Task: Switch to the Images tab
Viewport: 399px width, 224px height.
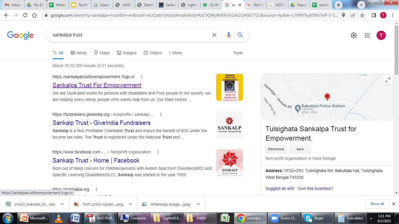Action: (127, 53)
